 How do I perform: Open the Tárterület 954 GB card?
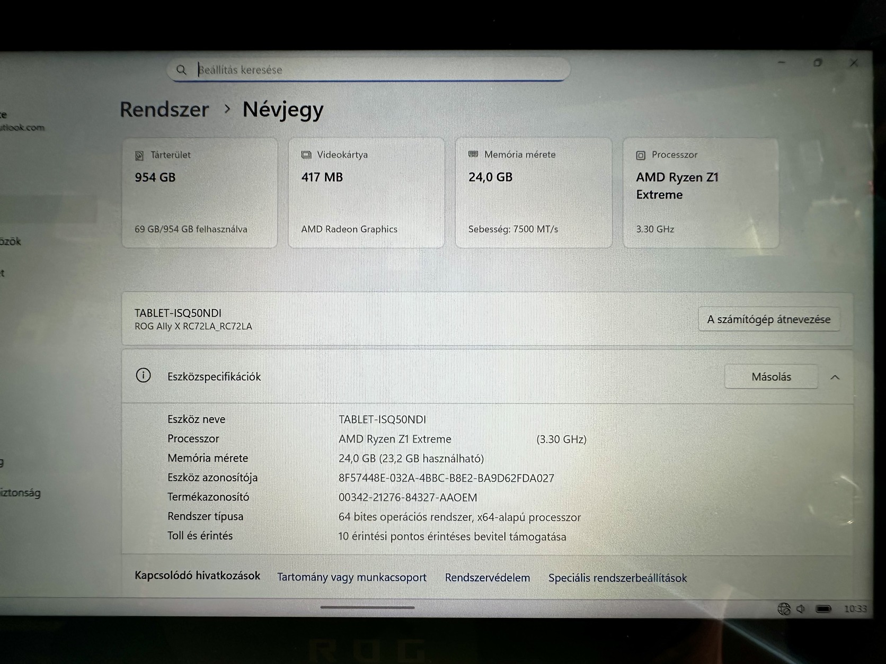pyautogui.click(x=200, y=193)
